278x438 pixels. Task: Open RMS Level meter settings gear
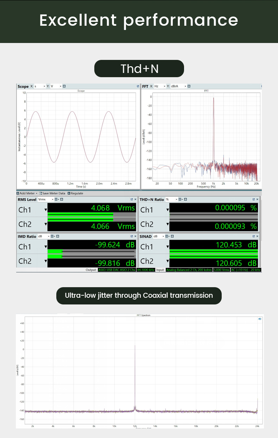(61, 199)
